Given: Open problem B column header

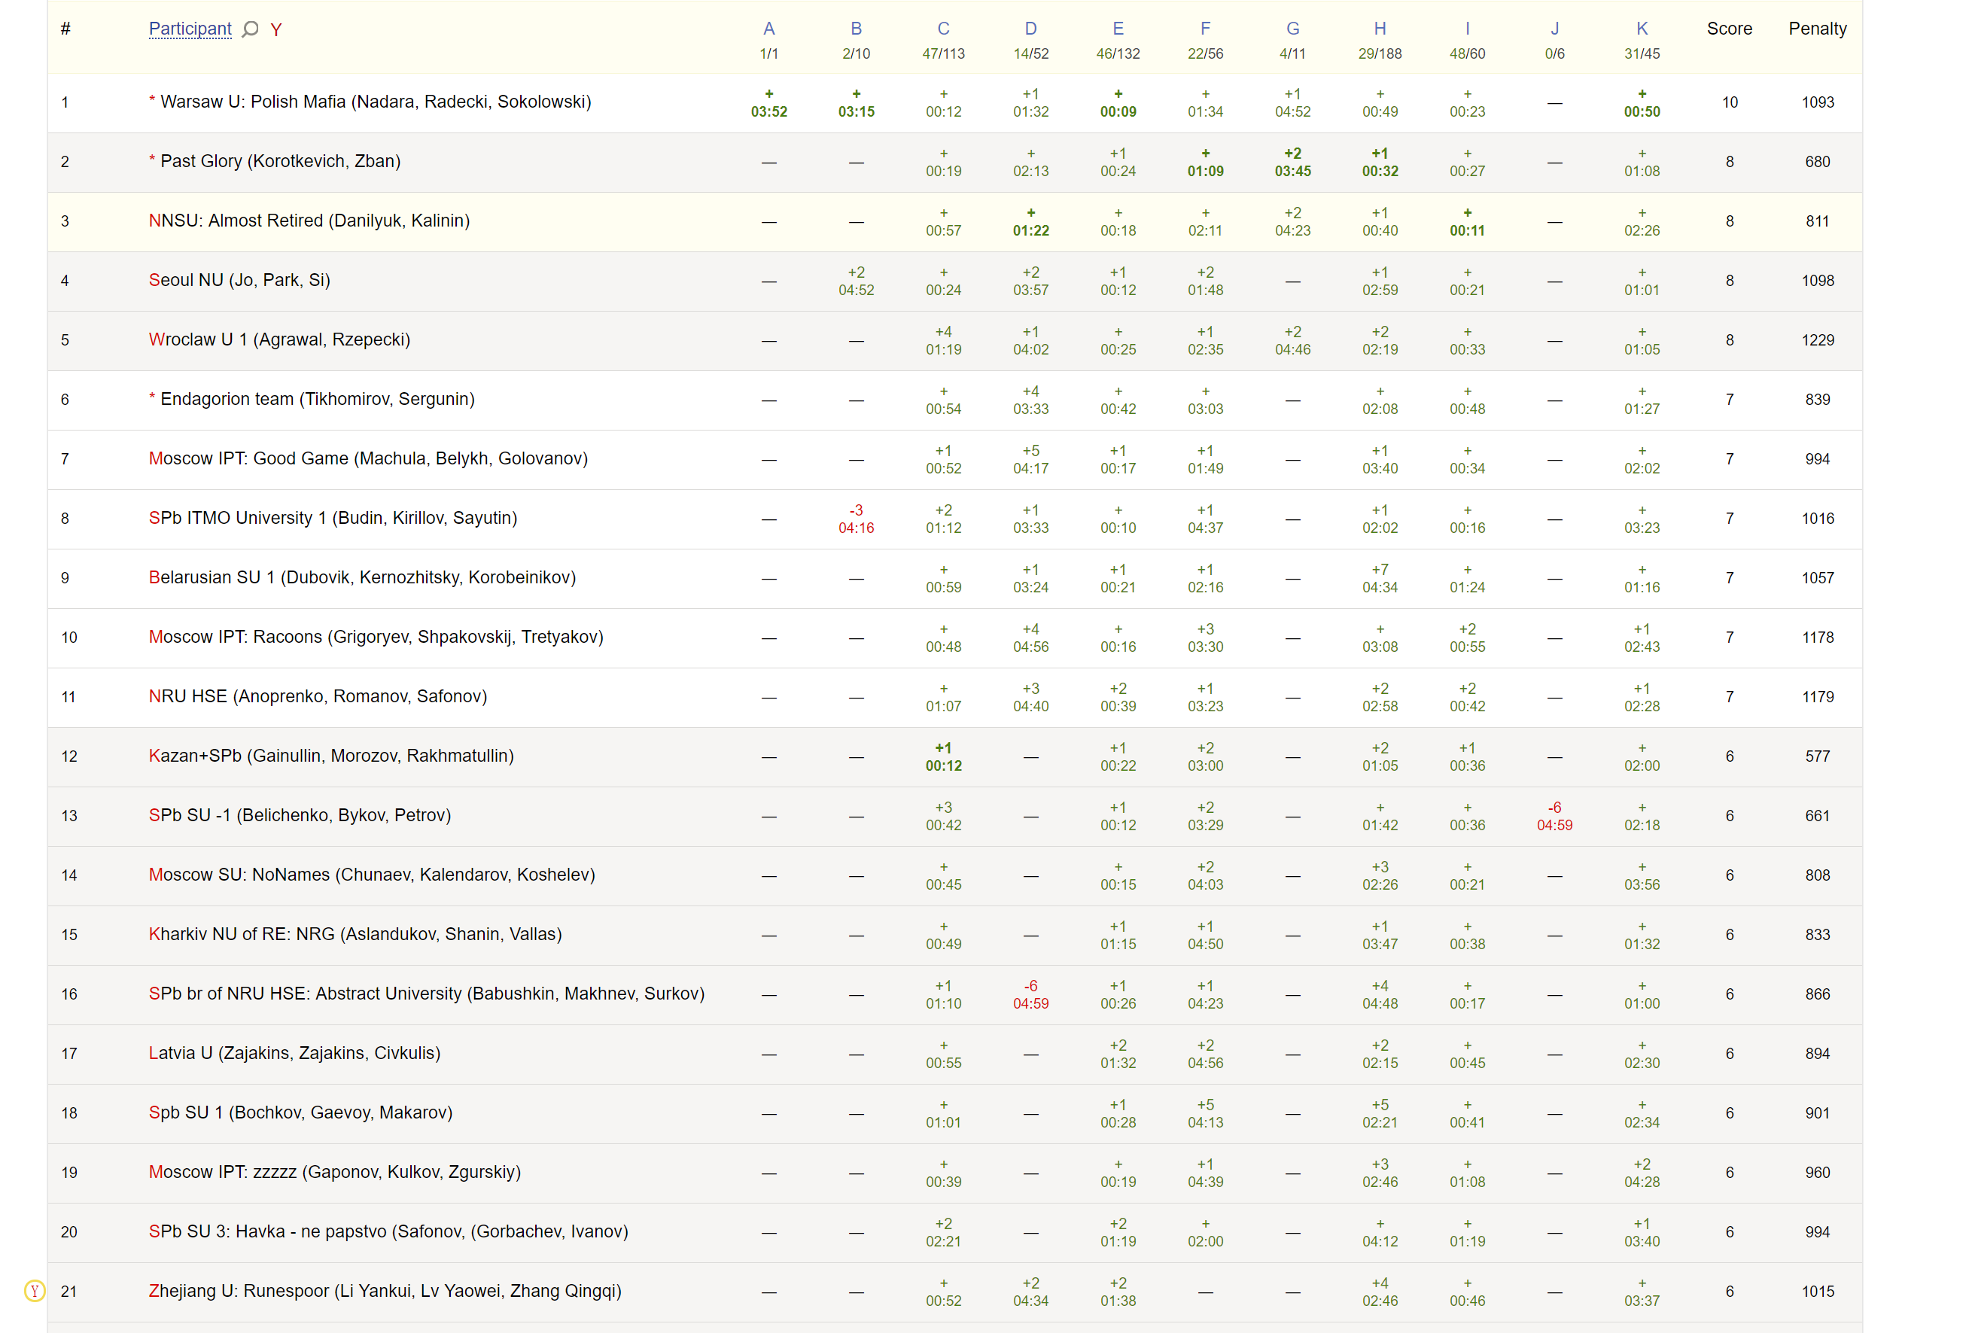Looking at the screenshot, I should coord(857,29).
